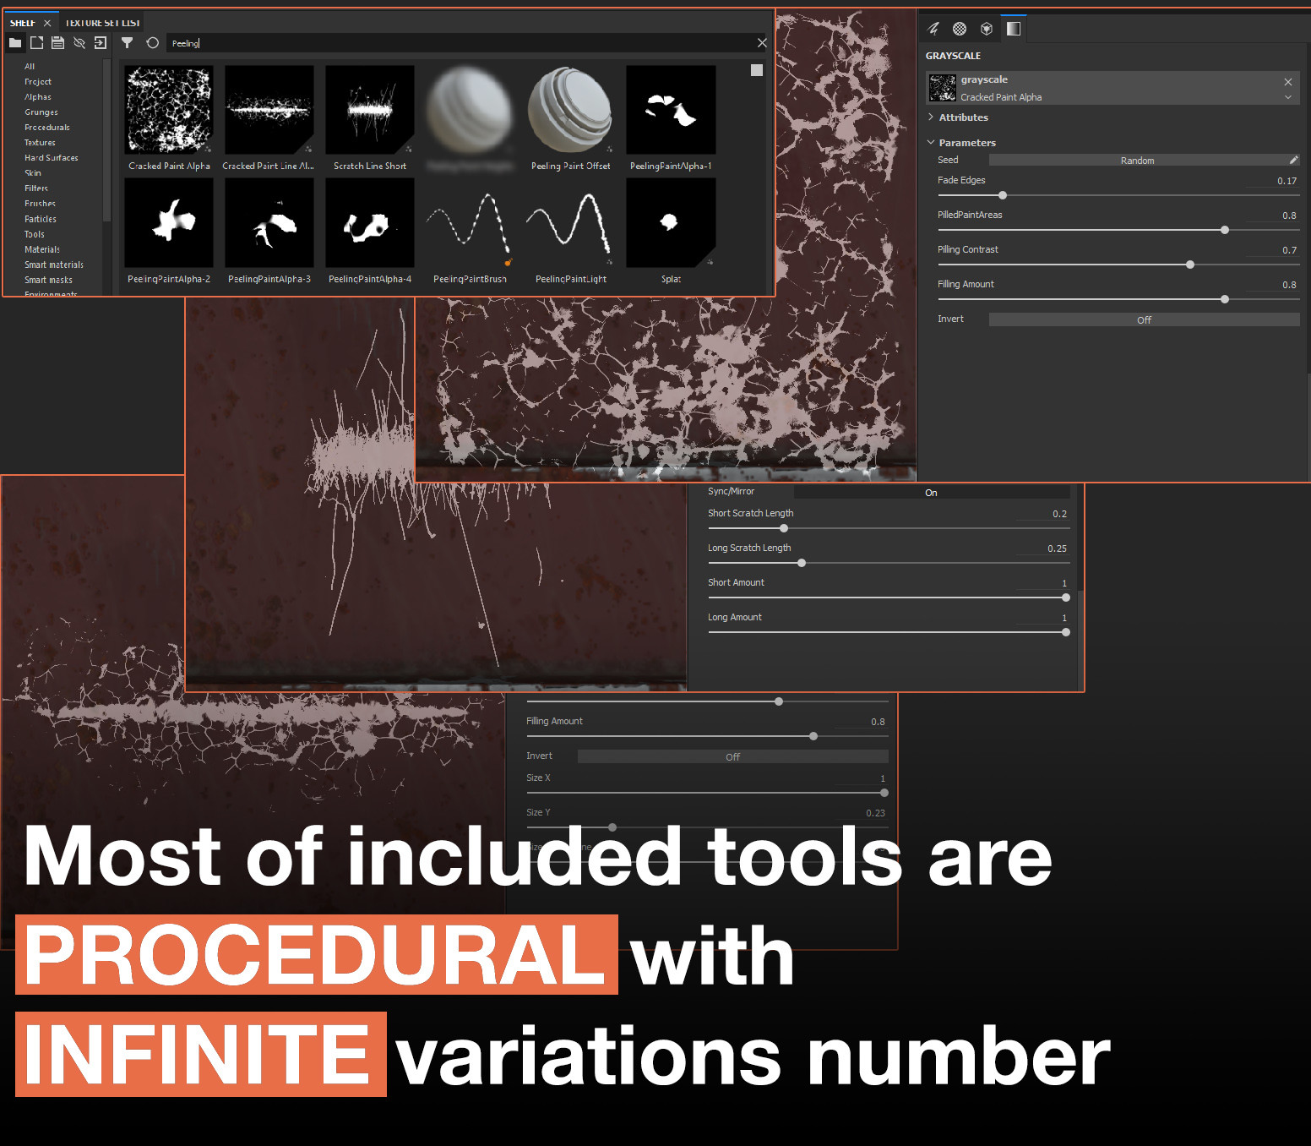Select the Scratch Line Short thumbnail

[x=370, y=111]
